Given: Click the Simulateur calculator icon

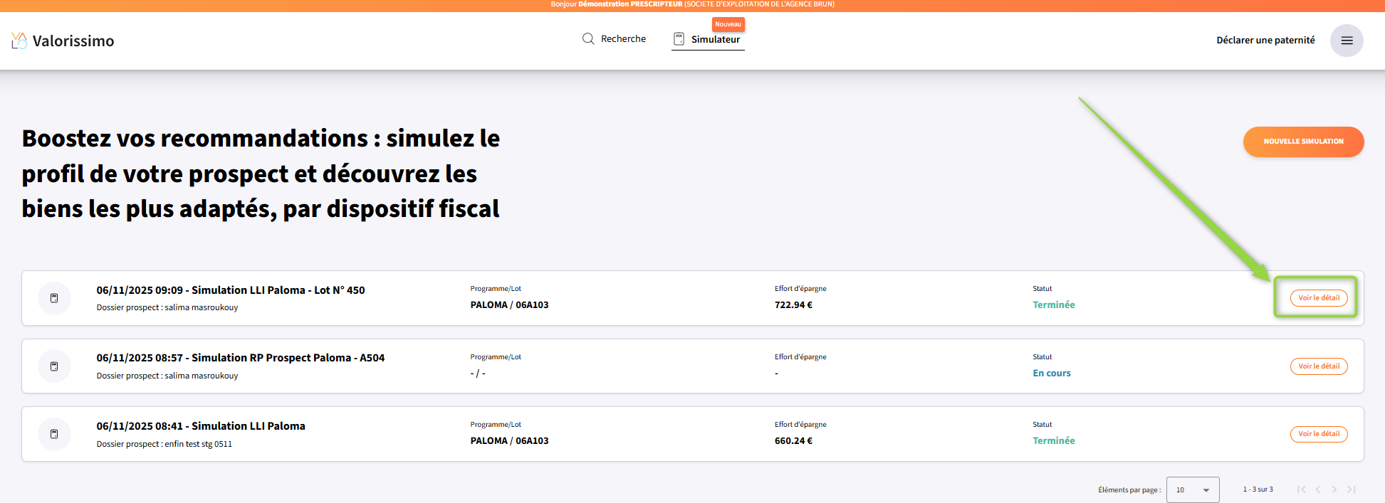Looking at the screenshot, I should click(x=679, y=39).
